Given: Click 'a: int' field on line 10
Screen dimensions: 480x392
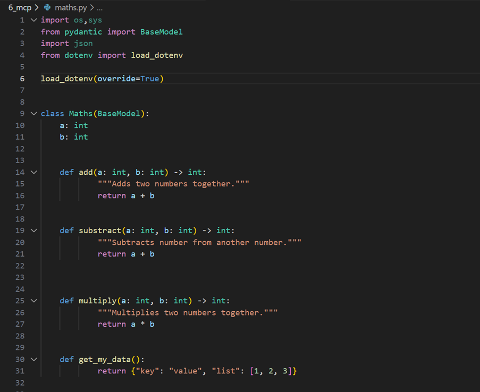Looking at the screenshot, I should (74, 125).
